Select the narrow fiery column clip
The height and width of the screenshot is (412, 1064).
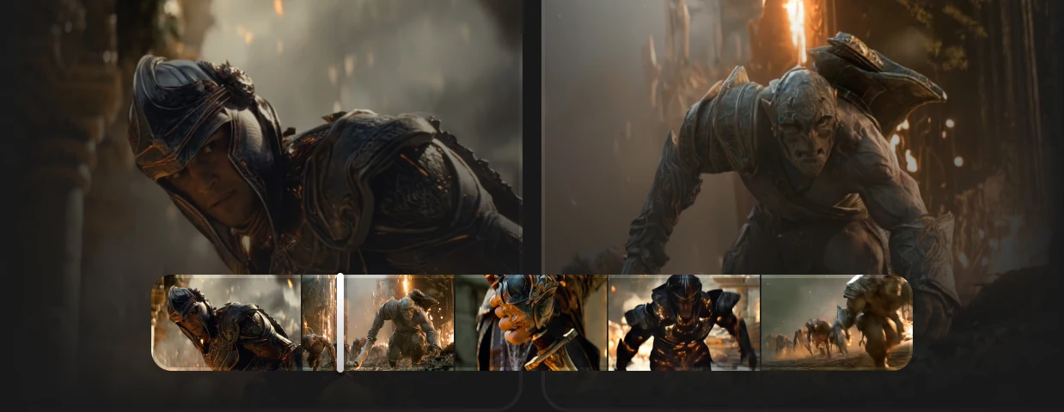(x=319, y=323)
